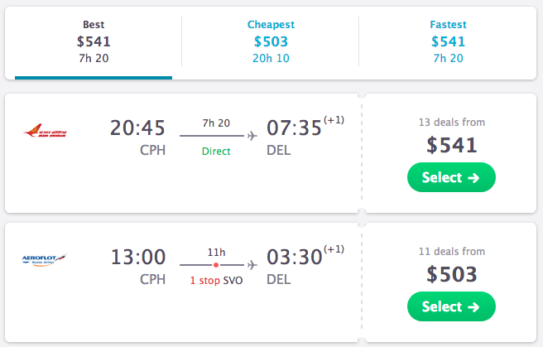Select the $541 Air India deal

(x=451, y=177)
